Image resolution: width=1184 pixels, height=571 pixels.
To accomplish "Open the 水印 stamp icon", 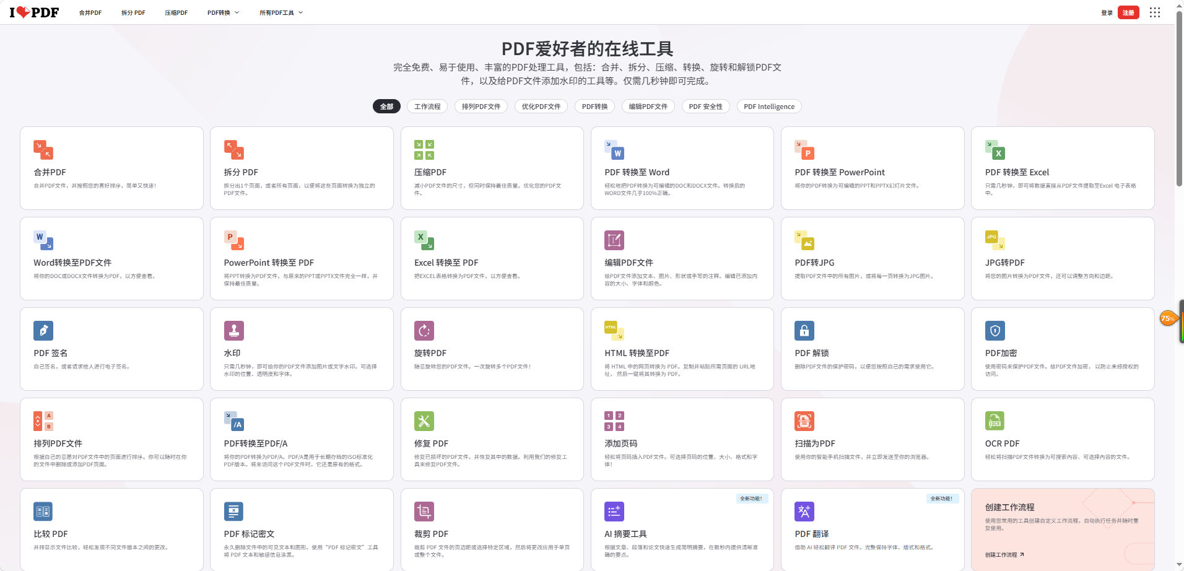I will [234, 331].
